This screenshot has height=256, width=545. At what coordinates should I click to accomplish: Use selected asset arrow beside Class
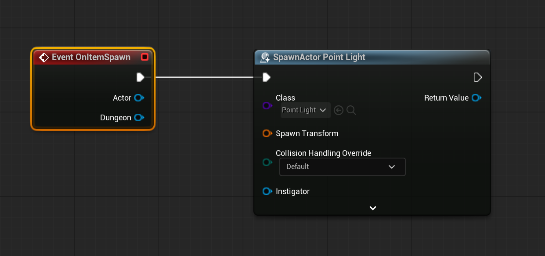point(338,110)
